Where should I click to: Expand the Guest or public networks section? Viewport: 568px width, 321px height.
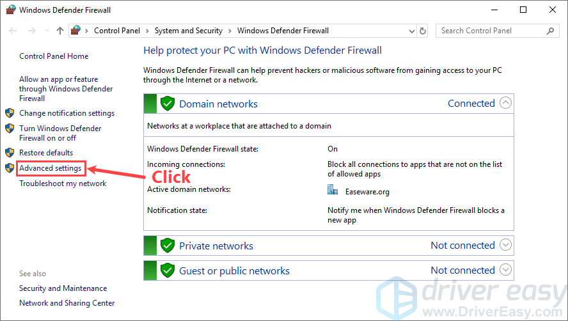505,270
